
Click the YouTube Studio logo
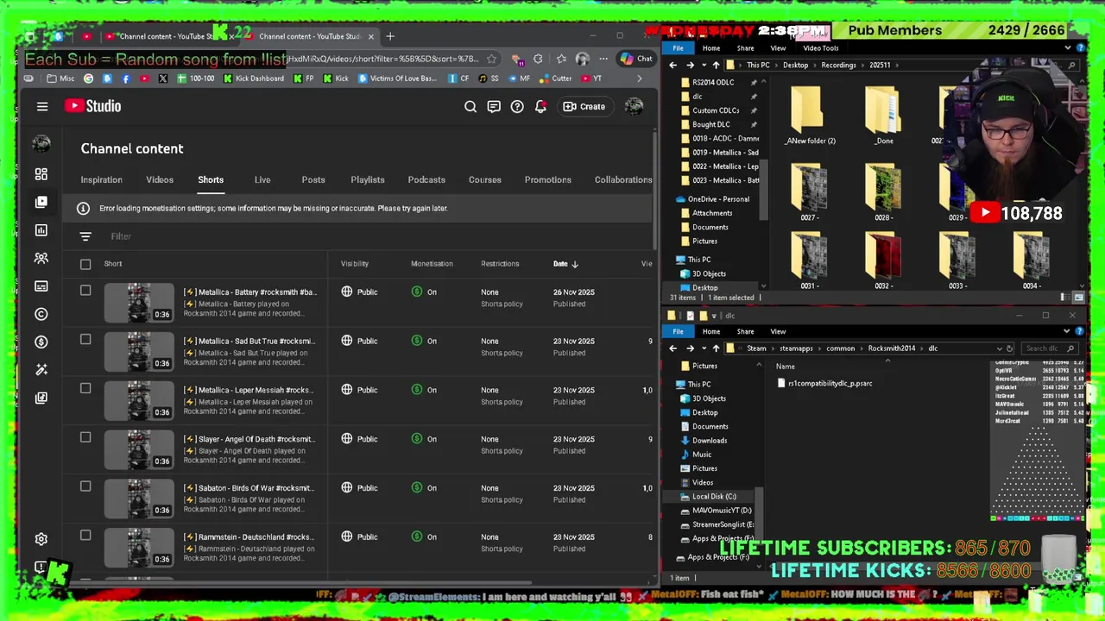point(92,106)
